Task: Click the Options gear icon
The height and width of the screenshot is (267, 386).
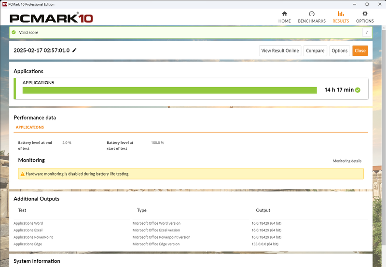Action: pyautogui.click(x=365, y=13)
